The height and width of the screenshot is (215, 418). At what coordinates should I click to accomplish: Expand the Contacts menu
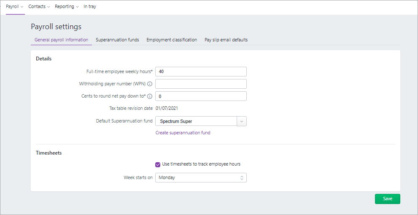39,7
